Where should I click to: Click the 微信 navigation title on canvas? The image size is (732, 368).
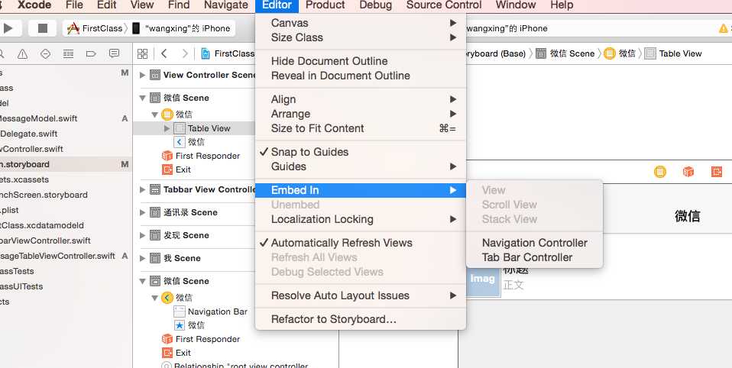point(687,216)
